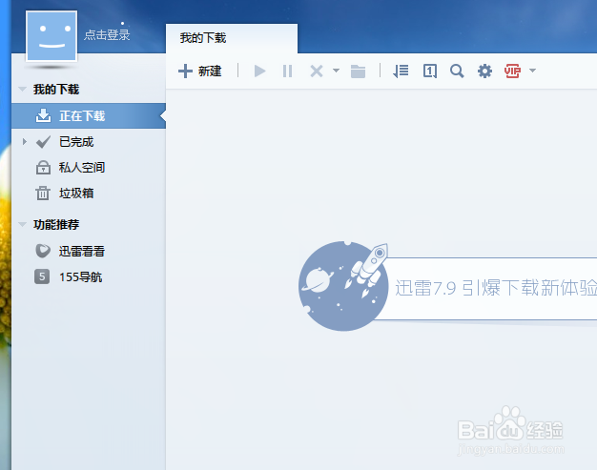This screenshot has width=597, height=470.
Task: Switch to the 我的下载 tab
Action: (x=232, y=38)
